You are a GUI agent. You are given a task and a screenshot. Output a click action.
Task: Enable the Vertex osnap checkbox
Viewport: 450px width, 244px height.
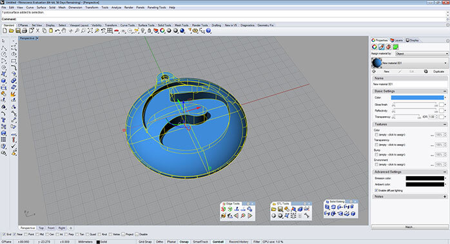coord(110,234)
